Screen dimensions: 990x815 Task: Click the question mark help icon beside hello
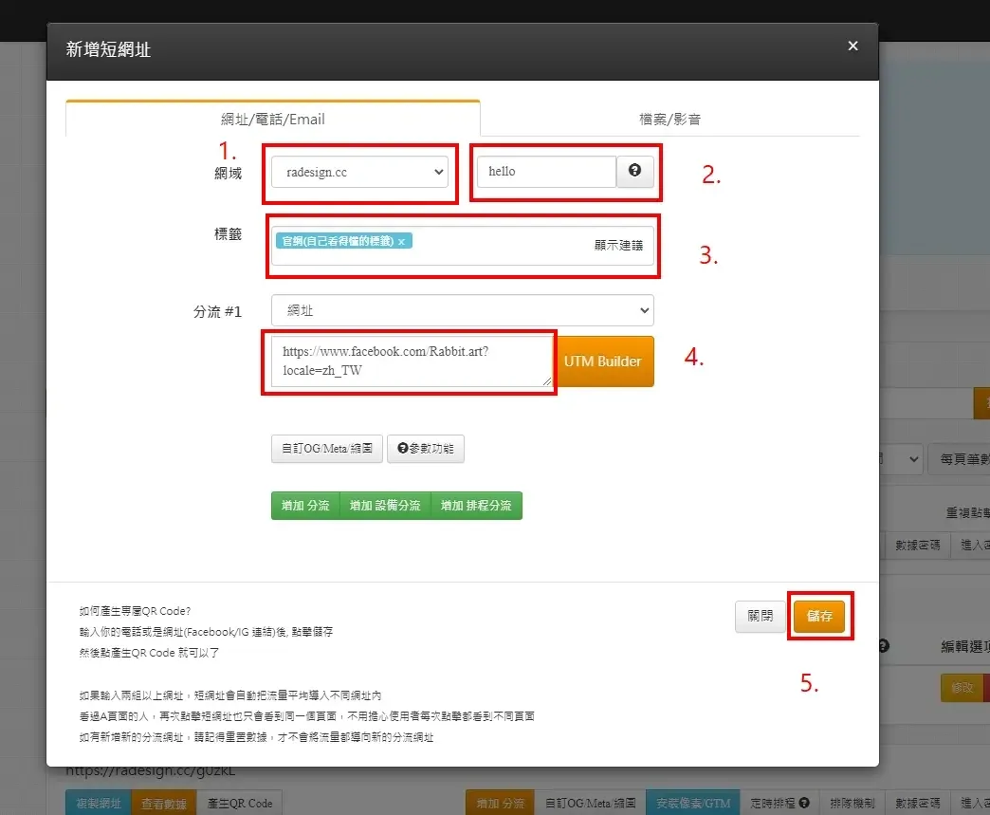tap(634, 171)
